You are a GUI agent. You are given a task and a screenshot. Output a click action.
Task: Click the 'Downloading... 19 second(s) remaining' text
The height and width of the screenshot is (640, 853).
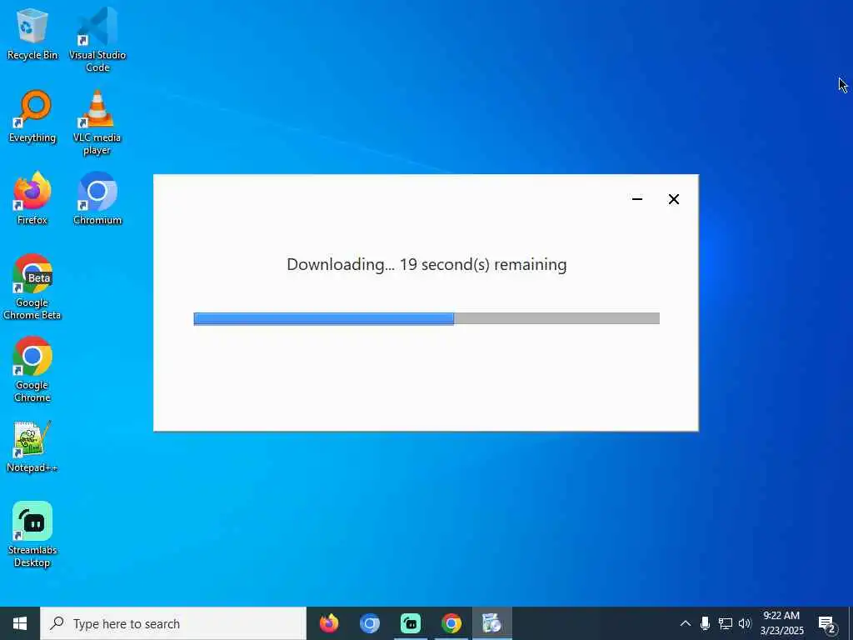coord(426,264)
